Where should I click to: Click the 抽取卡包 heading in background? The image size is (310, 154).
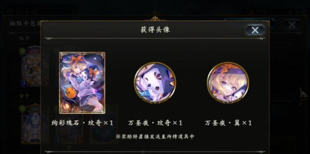25,23
